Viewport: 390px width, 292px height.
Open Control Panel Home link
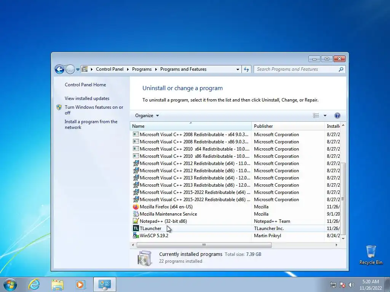[85, 85]
